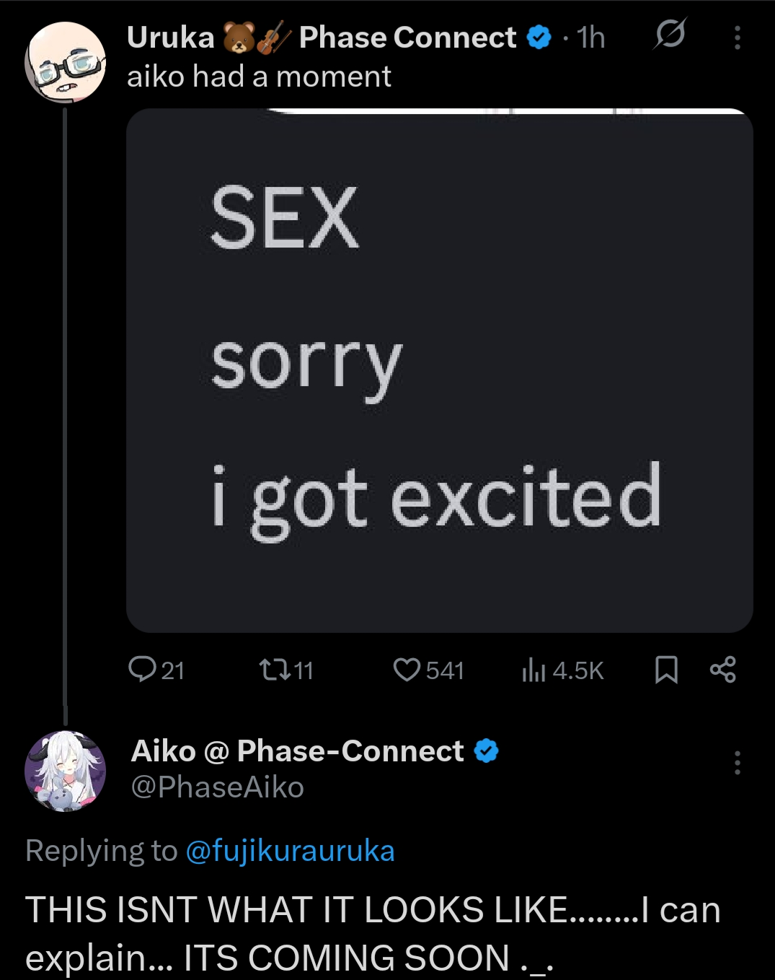Image resolution: width=775 pixels, height=980 pixels.
Task: Open Uruka Phase Connect display name
Action: pyautogui.click(x=322, y=38)
